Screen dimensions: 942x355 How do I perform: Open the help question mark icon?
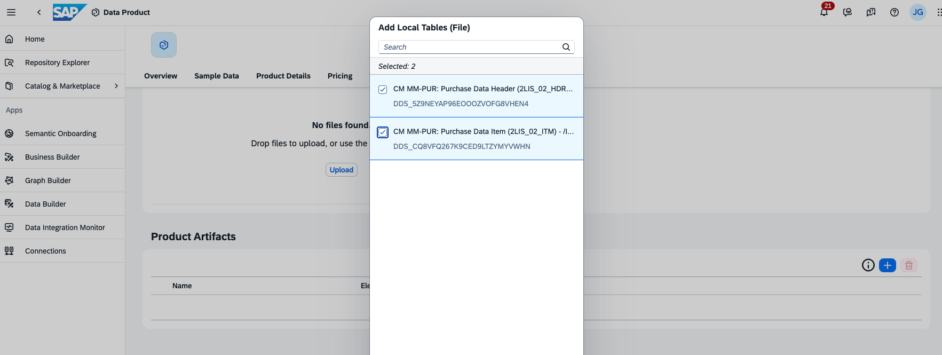(894, 12)
